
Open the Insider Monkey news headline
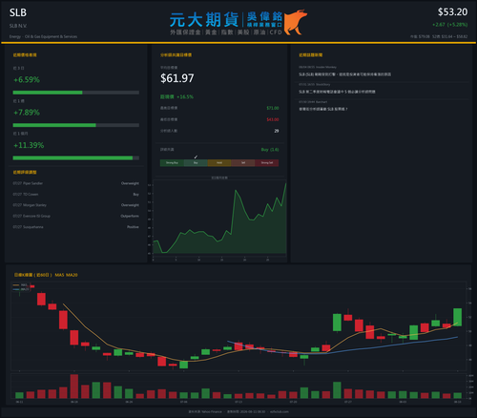click(x=344, y=74)
